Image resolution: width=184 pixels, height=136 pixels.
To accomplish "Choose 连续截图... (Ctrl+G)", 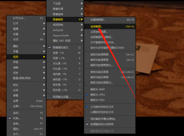I will pyautogui.click(x=110, y=26).
